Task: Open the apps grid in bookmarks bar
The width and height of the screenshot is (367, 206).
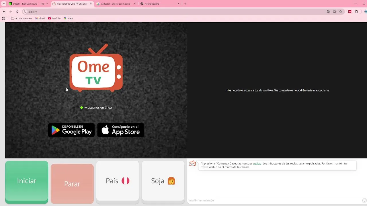Action: coord(4,18)
